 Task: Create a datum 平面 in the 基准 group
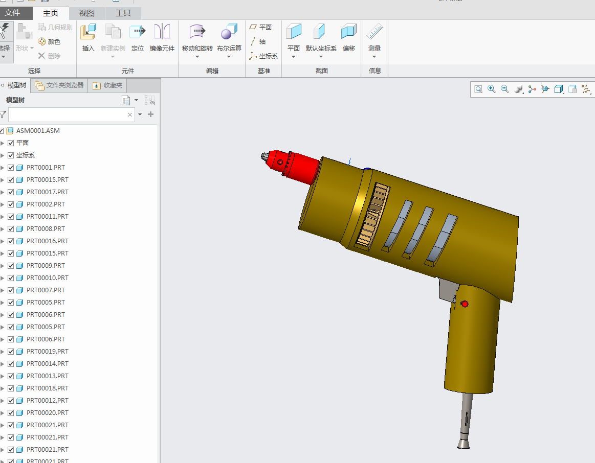[260, 27]
